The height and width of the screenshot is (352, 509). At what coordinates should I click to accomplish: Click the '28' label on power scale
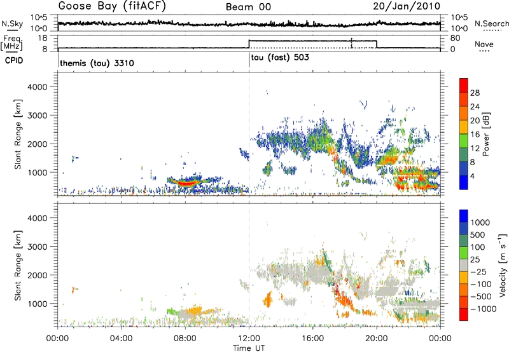tap(475, 93)
